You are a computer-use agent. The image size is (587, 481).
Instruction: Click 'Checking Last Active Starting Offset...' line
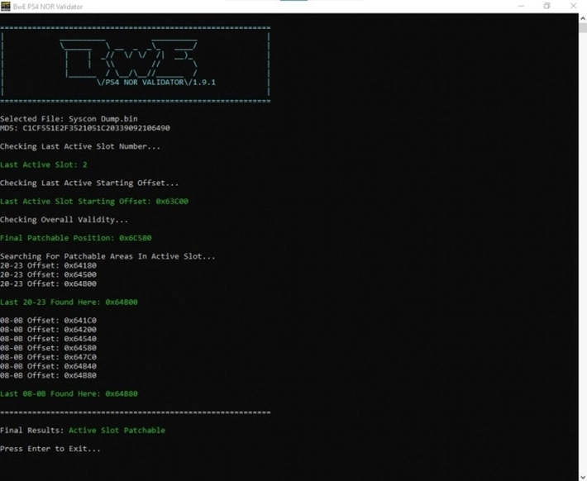click(x=89, y=183)
